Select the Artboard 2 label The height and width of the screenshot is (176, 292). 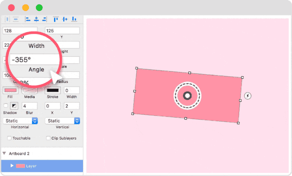(19, 154)
